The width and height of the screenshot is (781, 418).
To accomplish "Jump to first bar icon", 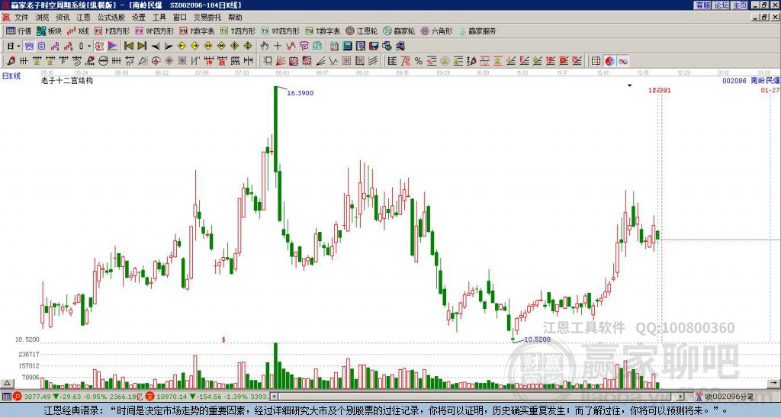I will (129, 46).
